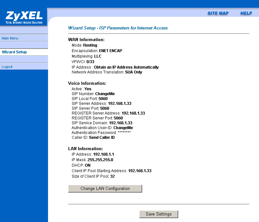Screen dimensions: 259x222
Task: Click REGISTER Server Port: 5060 line
Action: (97, 118)
